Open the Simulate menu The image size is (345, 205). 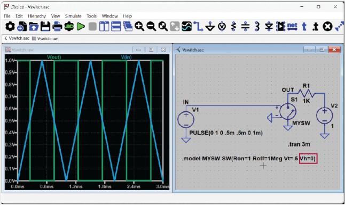(x=73, y=16)
